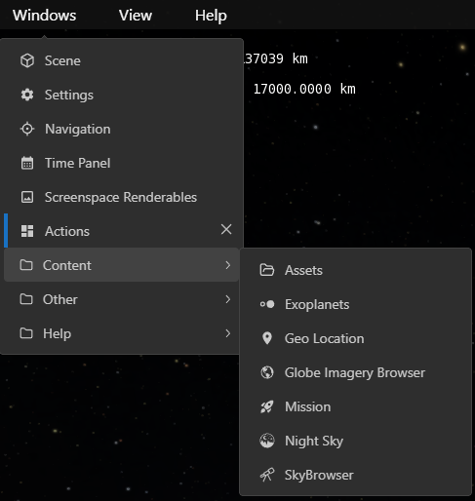The width and height of the screenshot is (475, 501).
Task: Choose the Geo Location label
Action: pos(325,338)
